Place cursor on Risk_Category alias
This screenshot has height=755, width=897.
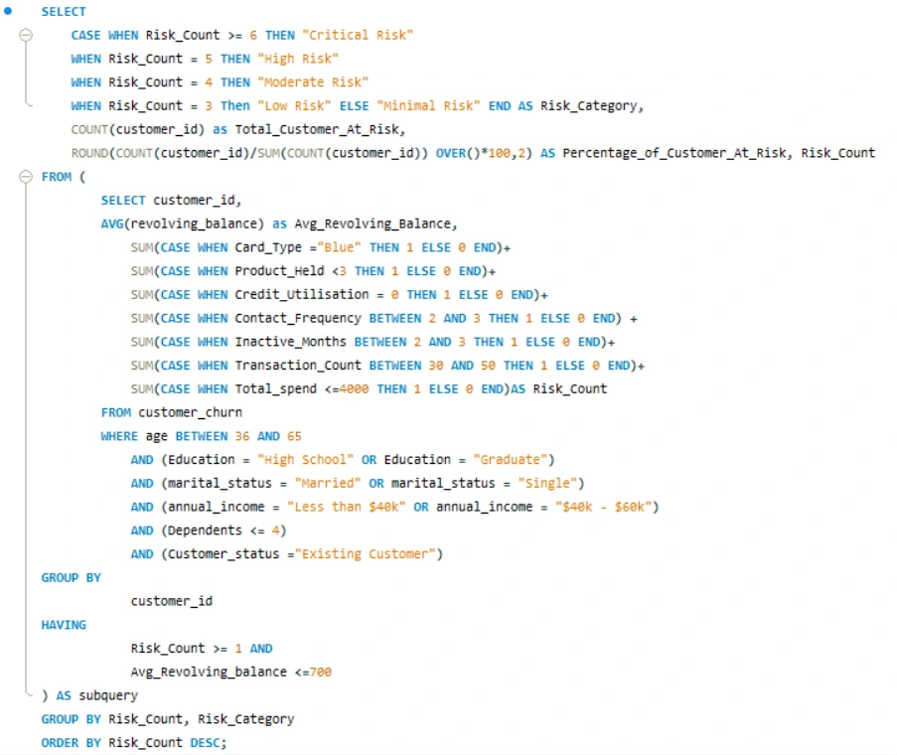pos(589,106)
